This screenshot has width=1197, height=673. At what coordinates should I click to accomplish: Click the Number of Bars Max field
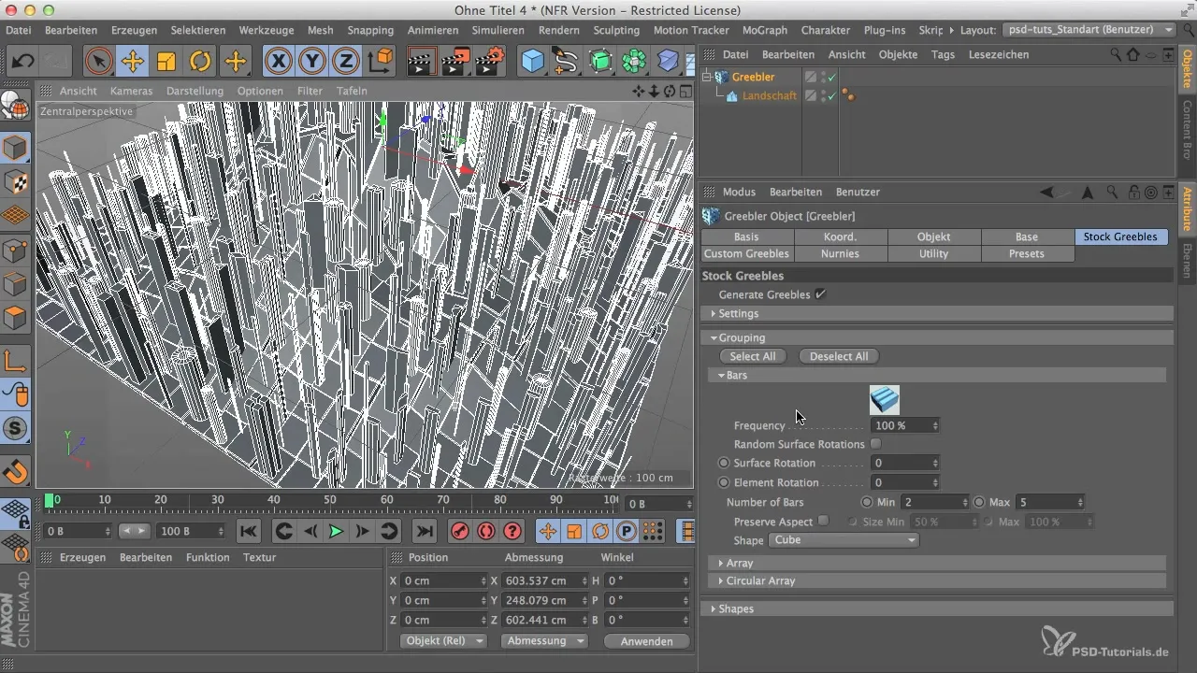click(x=1050, y=502)
